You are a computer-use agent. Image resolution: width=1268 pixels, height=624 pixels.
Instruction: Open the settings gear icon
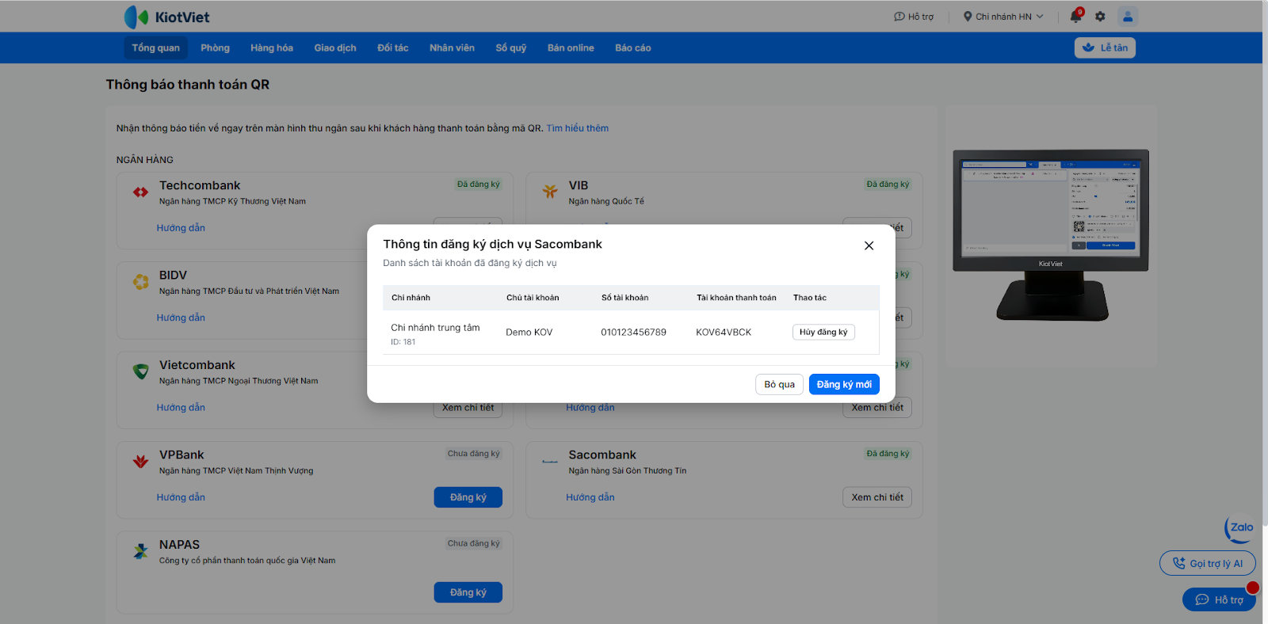click(x=1100, y=16)
